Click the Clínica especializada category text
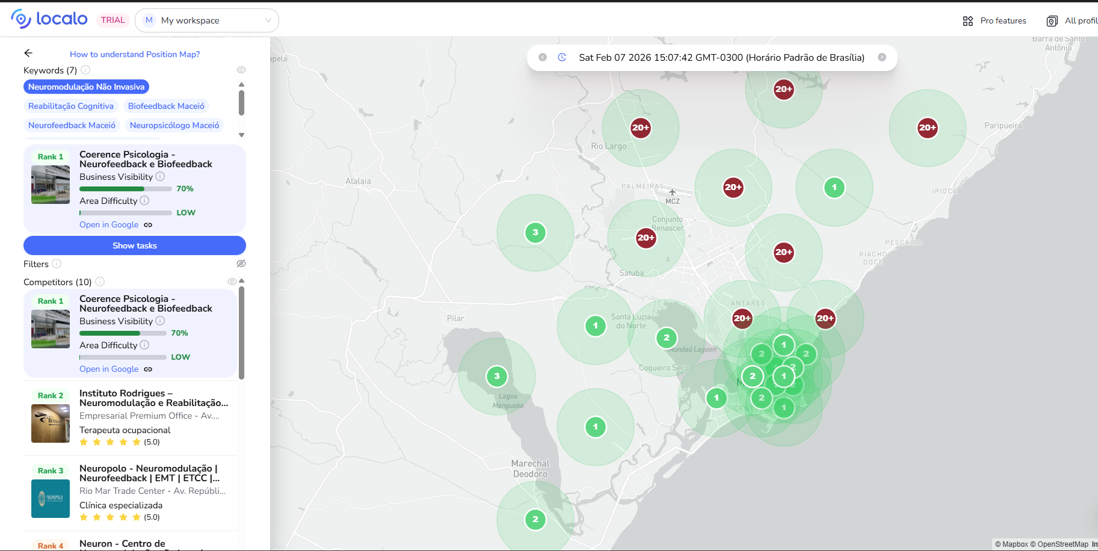This screenshot has width=1098, height=551. coord(121,505)
